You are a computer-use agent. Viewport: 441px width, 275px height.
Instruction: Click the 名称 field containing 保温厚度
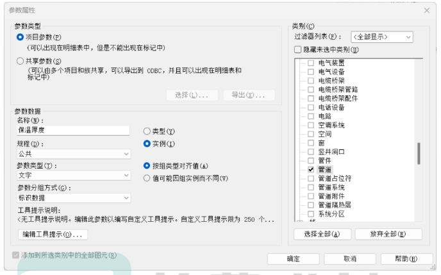[x=73, y=130]
